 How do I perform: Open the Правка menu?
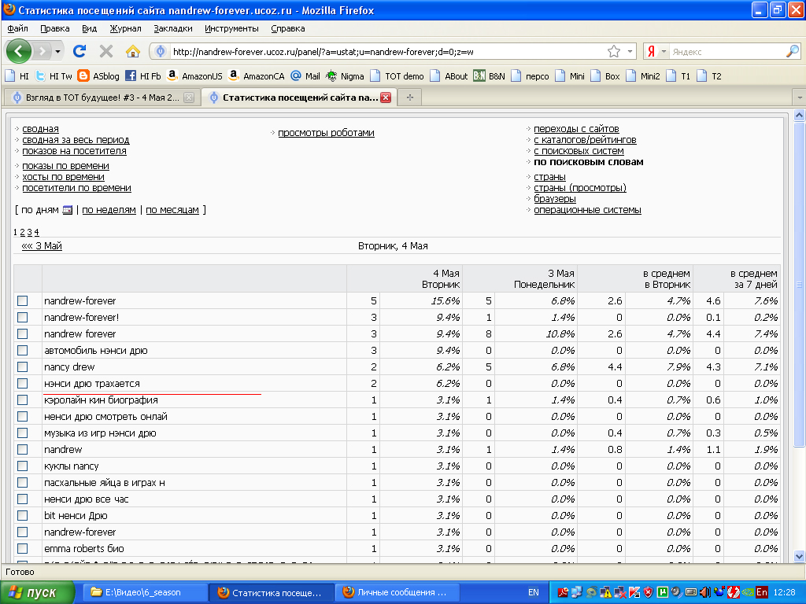(x=54, y=28)
